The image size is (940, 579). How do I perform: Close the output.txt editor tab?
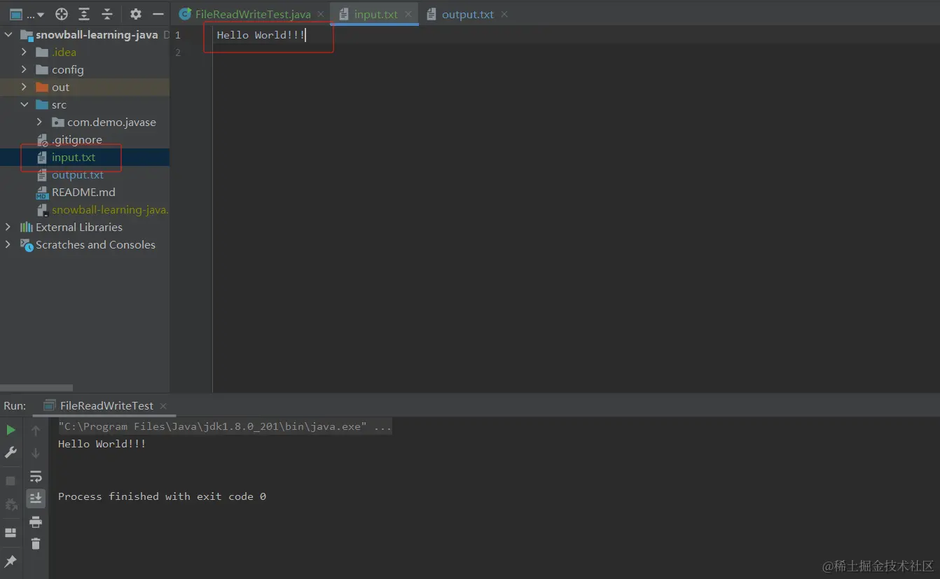(504, 14)
